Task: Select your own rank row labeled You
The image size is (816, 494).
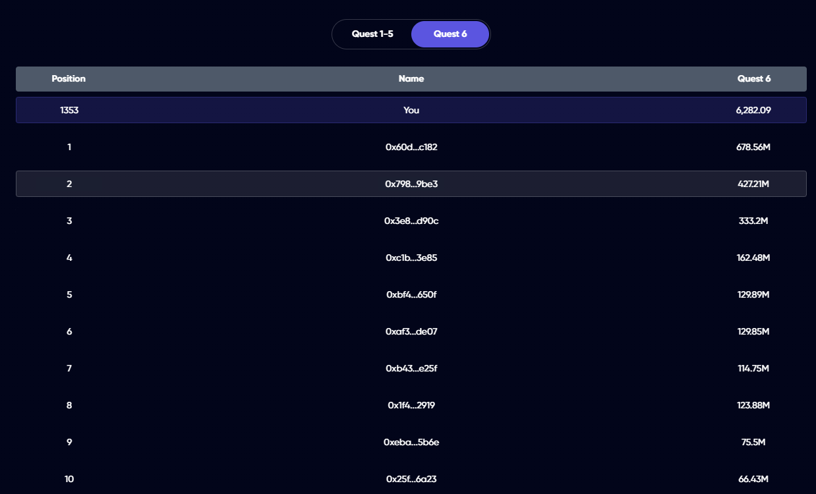Action: coord(411,111)
